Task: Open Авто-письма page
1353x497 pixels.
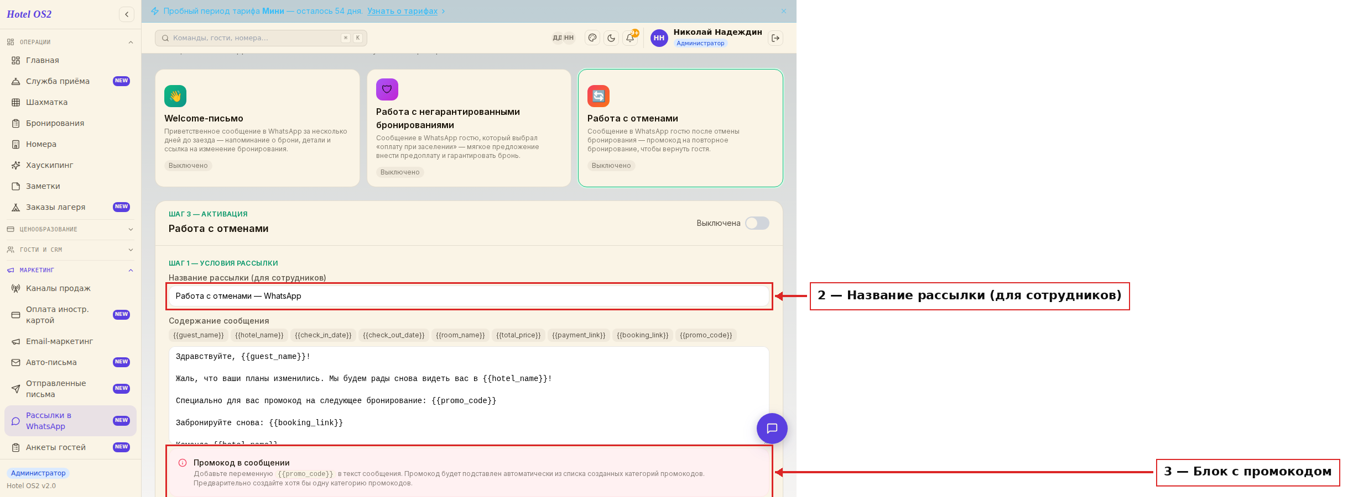Action: [70, 362]
